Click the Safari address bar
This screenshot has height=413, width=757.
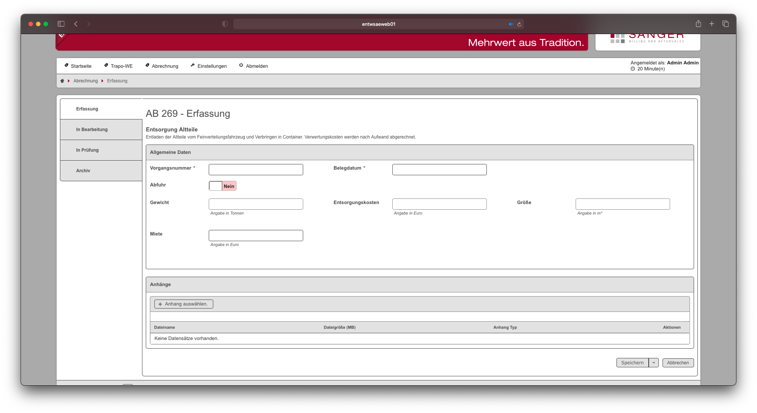click(378, 24)
